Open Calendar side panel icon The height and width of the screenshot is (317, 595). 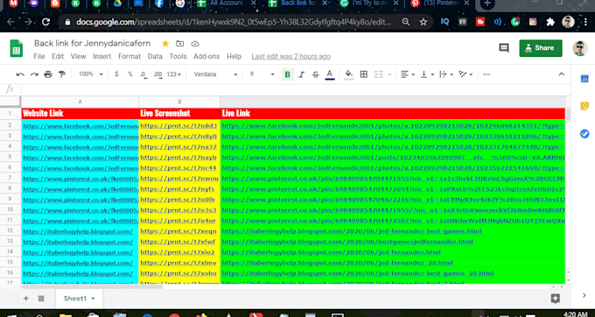pos(584,79)
